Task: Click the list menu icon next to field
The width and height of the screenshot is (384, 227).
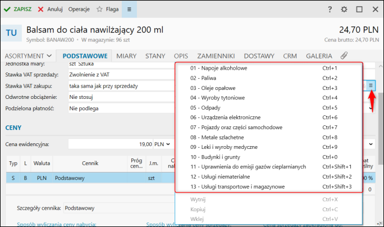Action: coord(371,85)
